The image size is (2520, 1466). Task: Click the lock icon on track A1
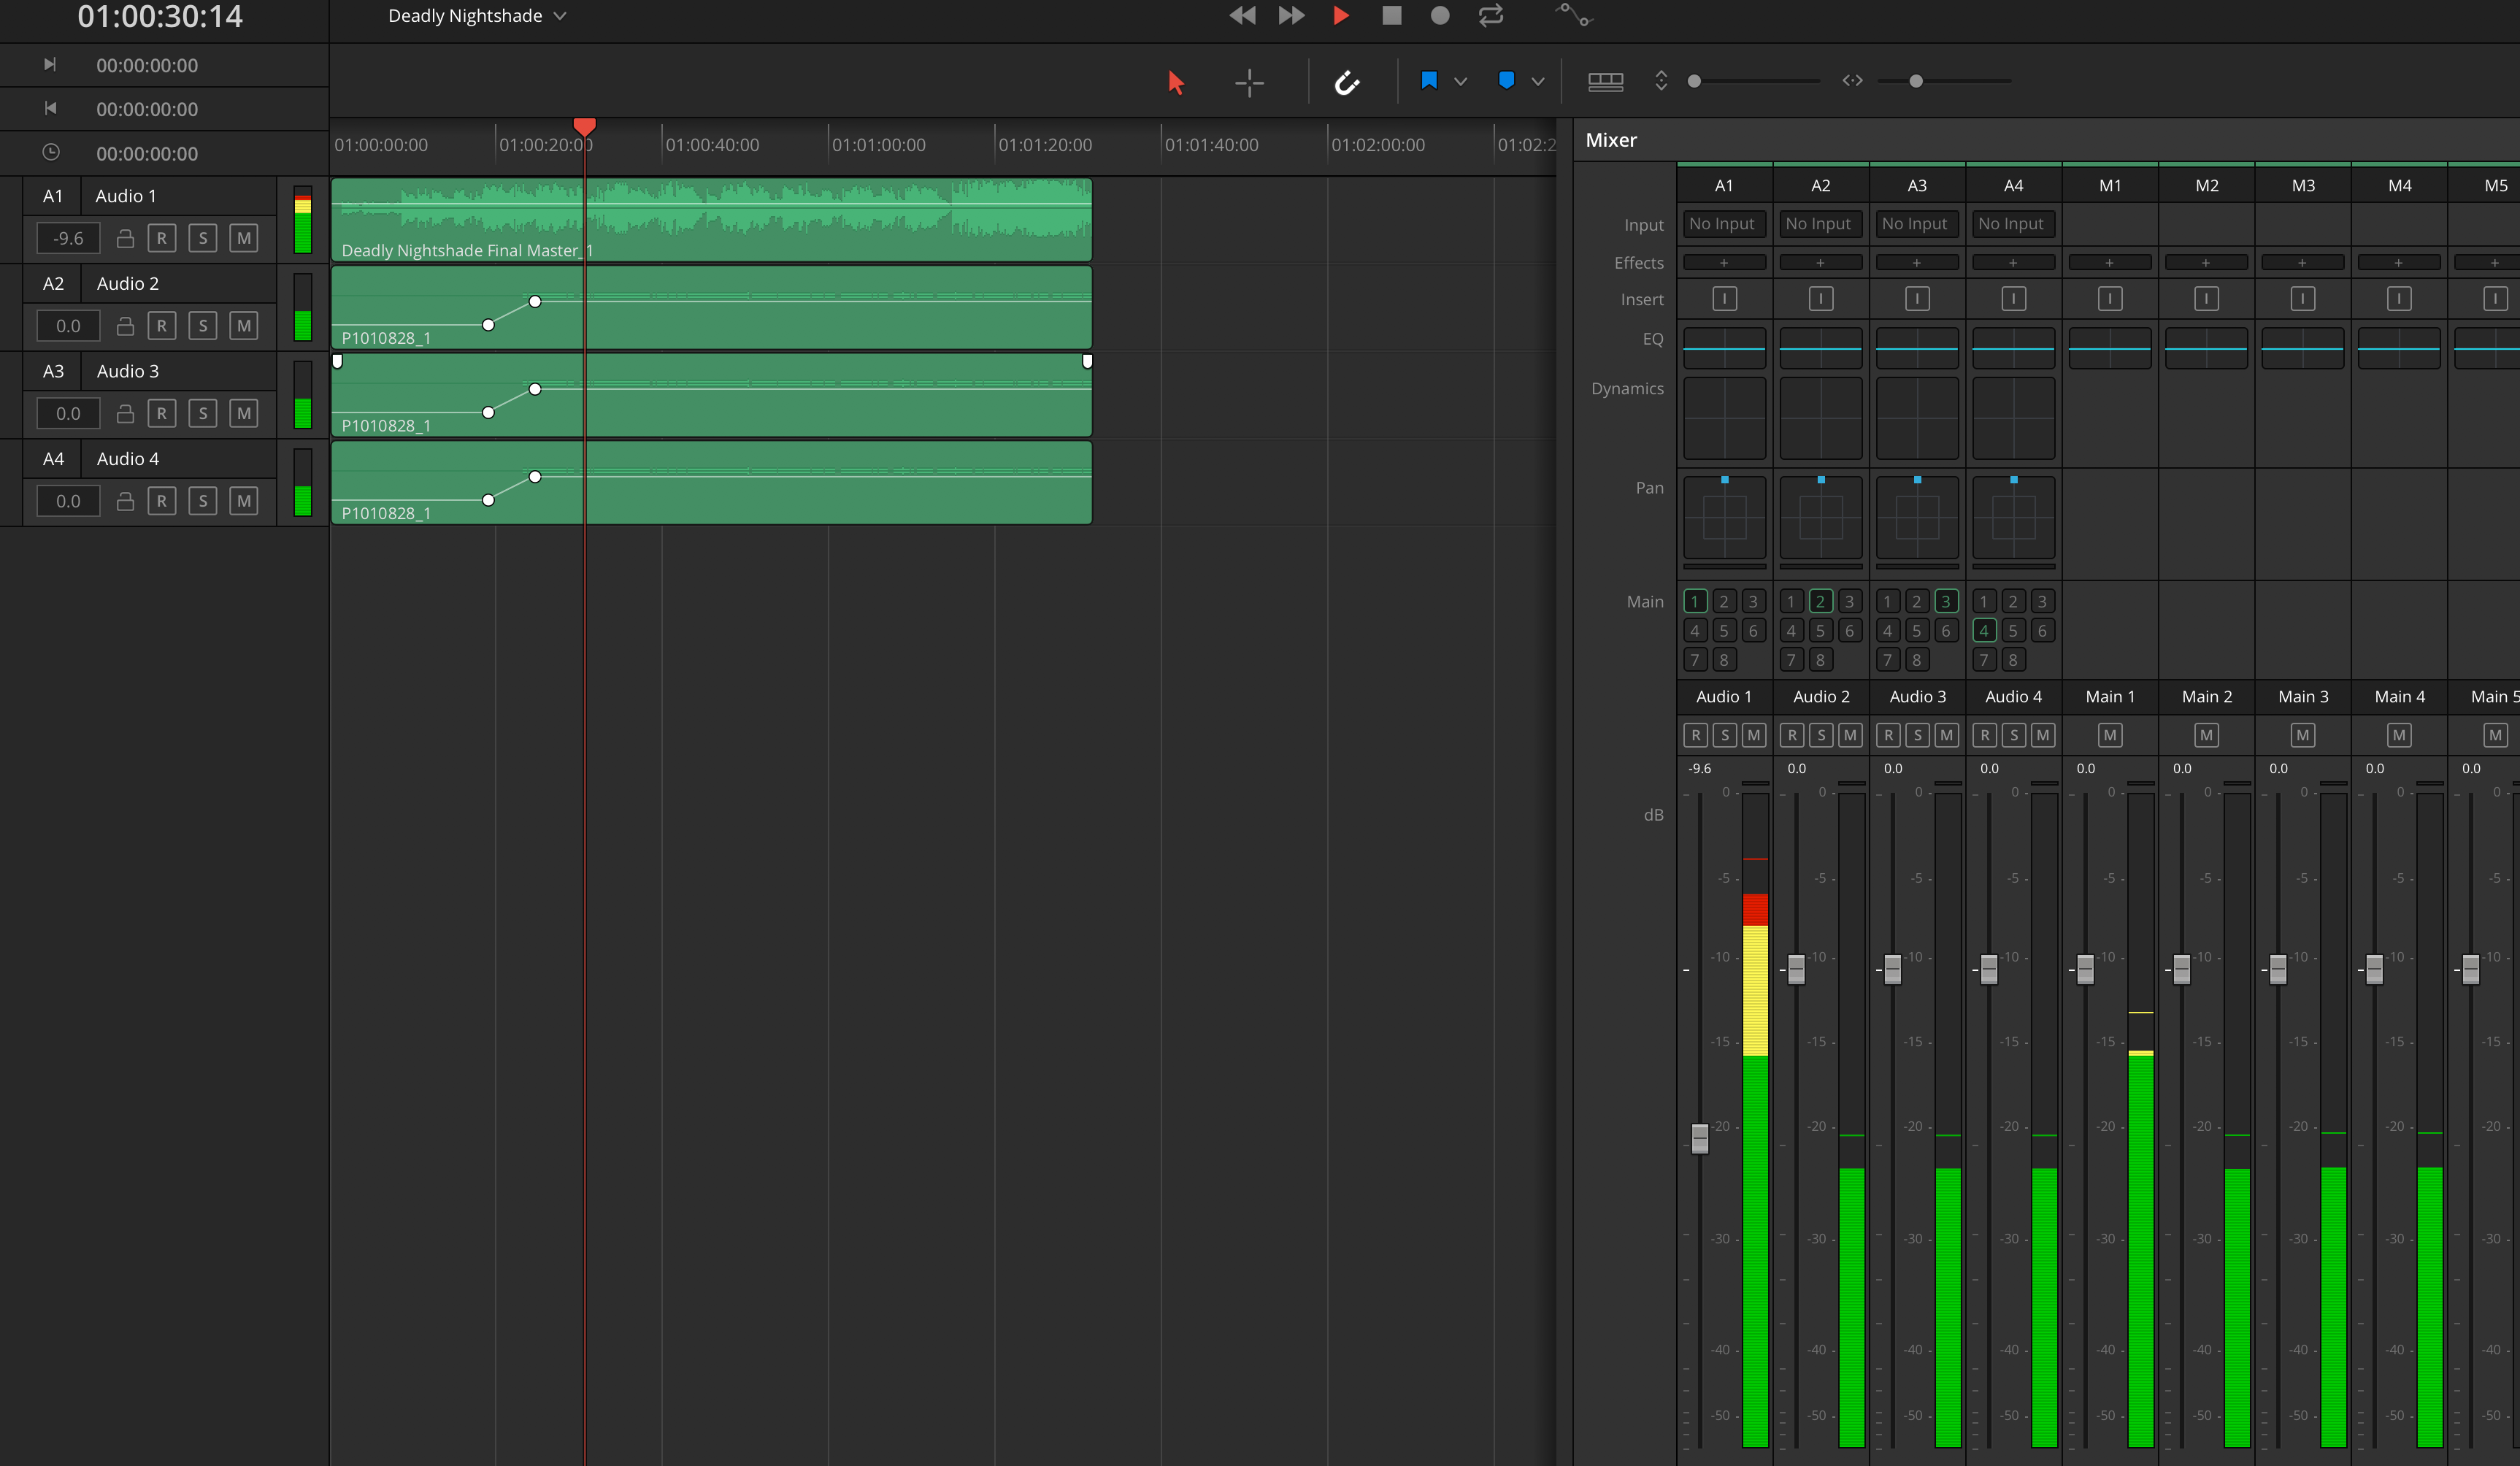(125, 238)
